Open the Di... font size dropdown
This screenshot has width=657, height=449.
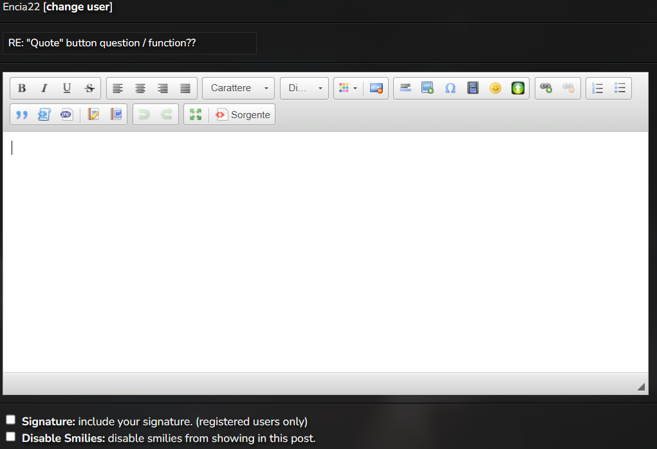304,88
